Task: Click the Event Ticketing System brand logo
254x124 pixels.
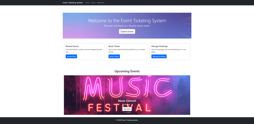Action: point(73,3)
